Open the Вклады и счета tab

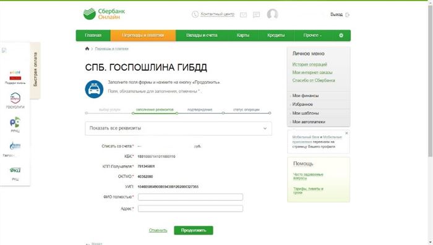[202, 35]
